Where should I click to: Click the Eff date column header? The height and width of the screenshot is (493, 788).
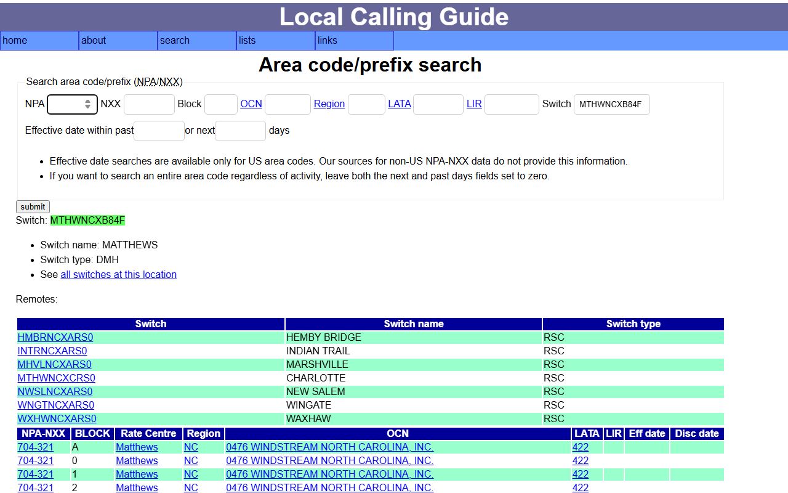pyautogui.click(x=647, y=434)
